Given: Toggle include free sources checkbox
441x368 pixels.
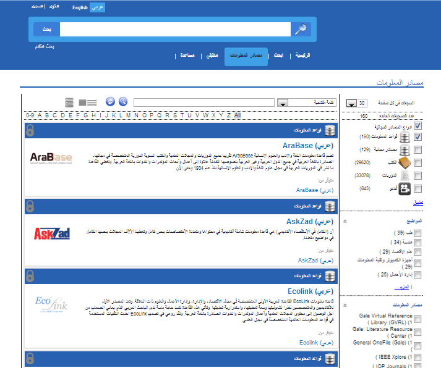Looking at the screenshot, I should click(x=417, y=126).
